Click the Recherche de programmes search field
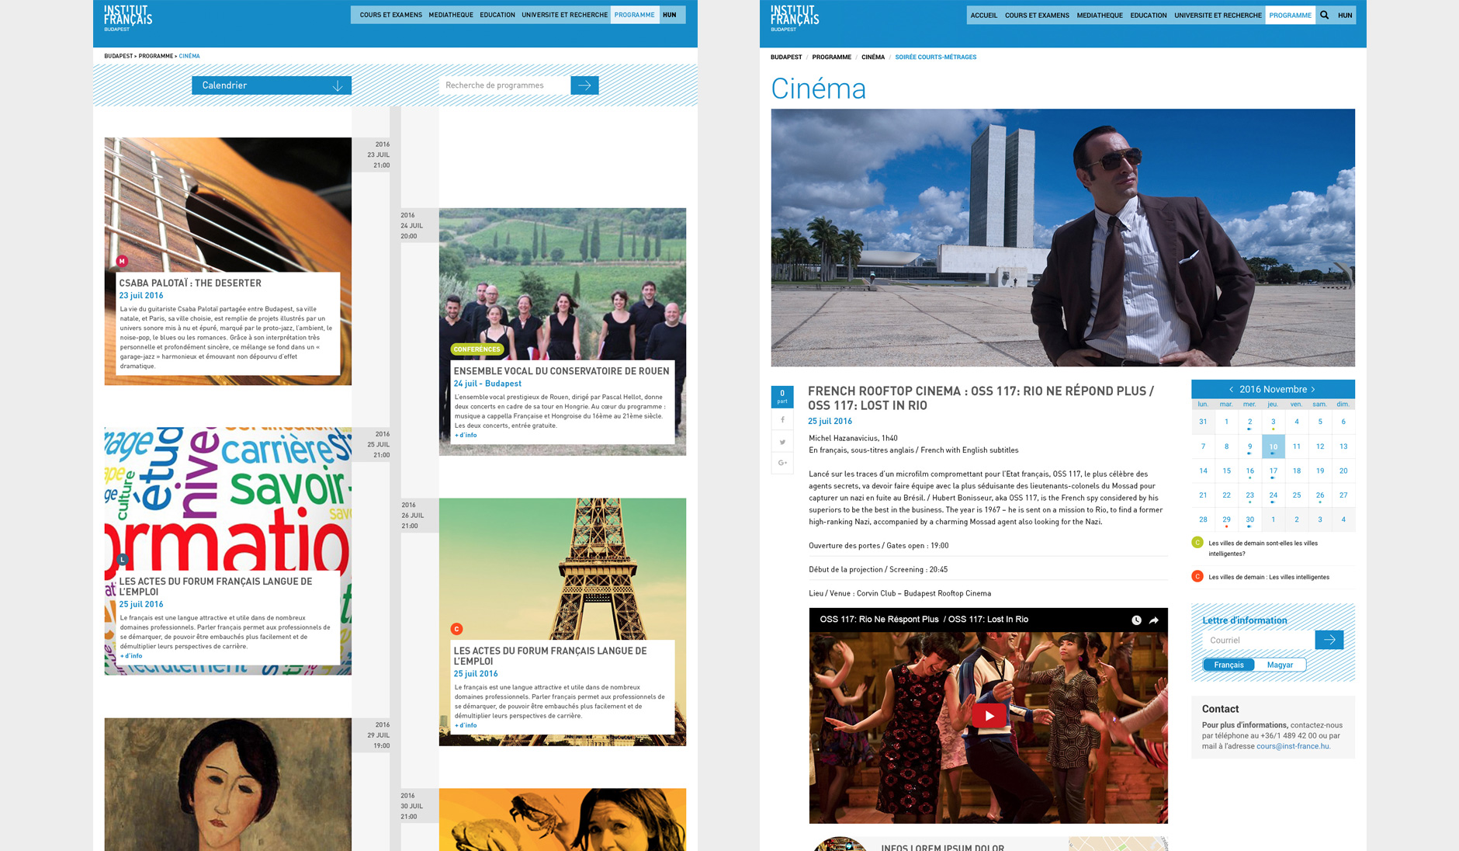Viewport: 1459px width, 851px height. (504, 85)
